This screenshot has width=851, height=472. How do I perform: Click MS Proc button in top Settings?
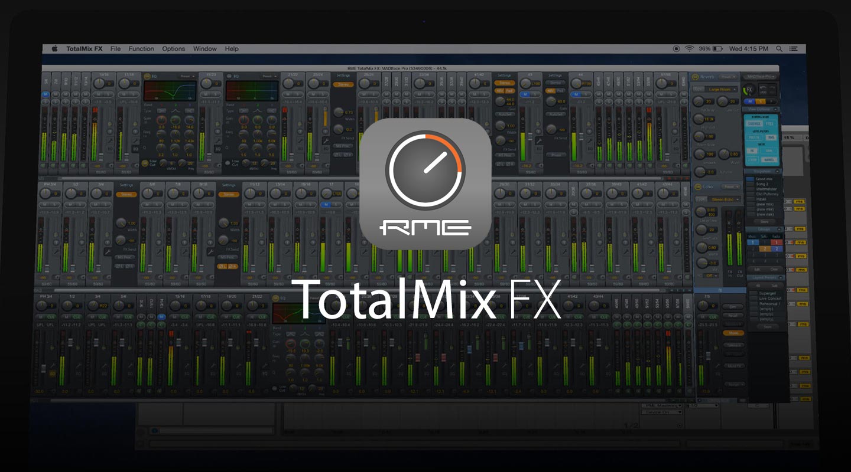342,145
